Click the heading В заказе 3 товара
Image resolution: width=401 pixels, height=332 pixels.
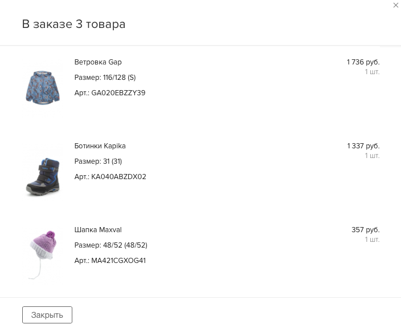click(73, 24)
